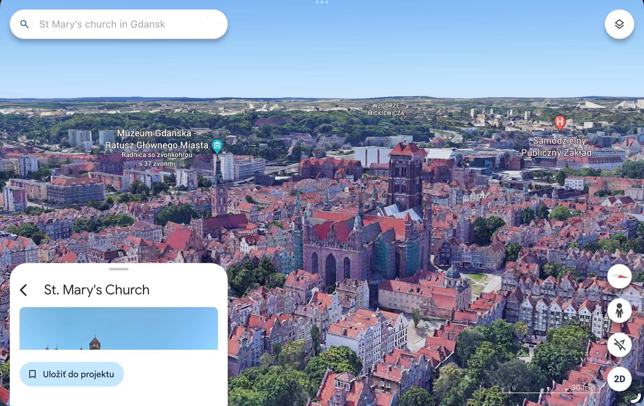Open St. Mary's Church photo thumbnail

point(119,328)
